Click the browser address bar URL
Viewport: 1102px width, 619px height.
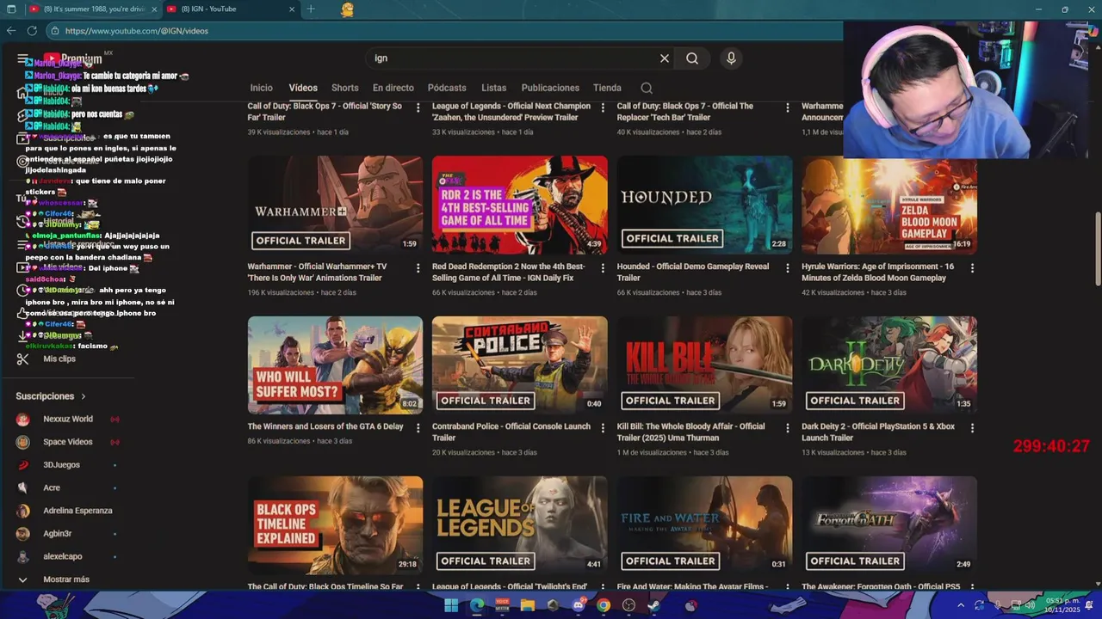pyautogui.click(x=136, y=31)
